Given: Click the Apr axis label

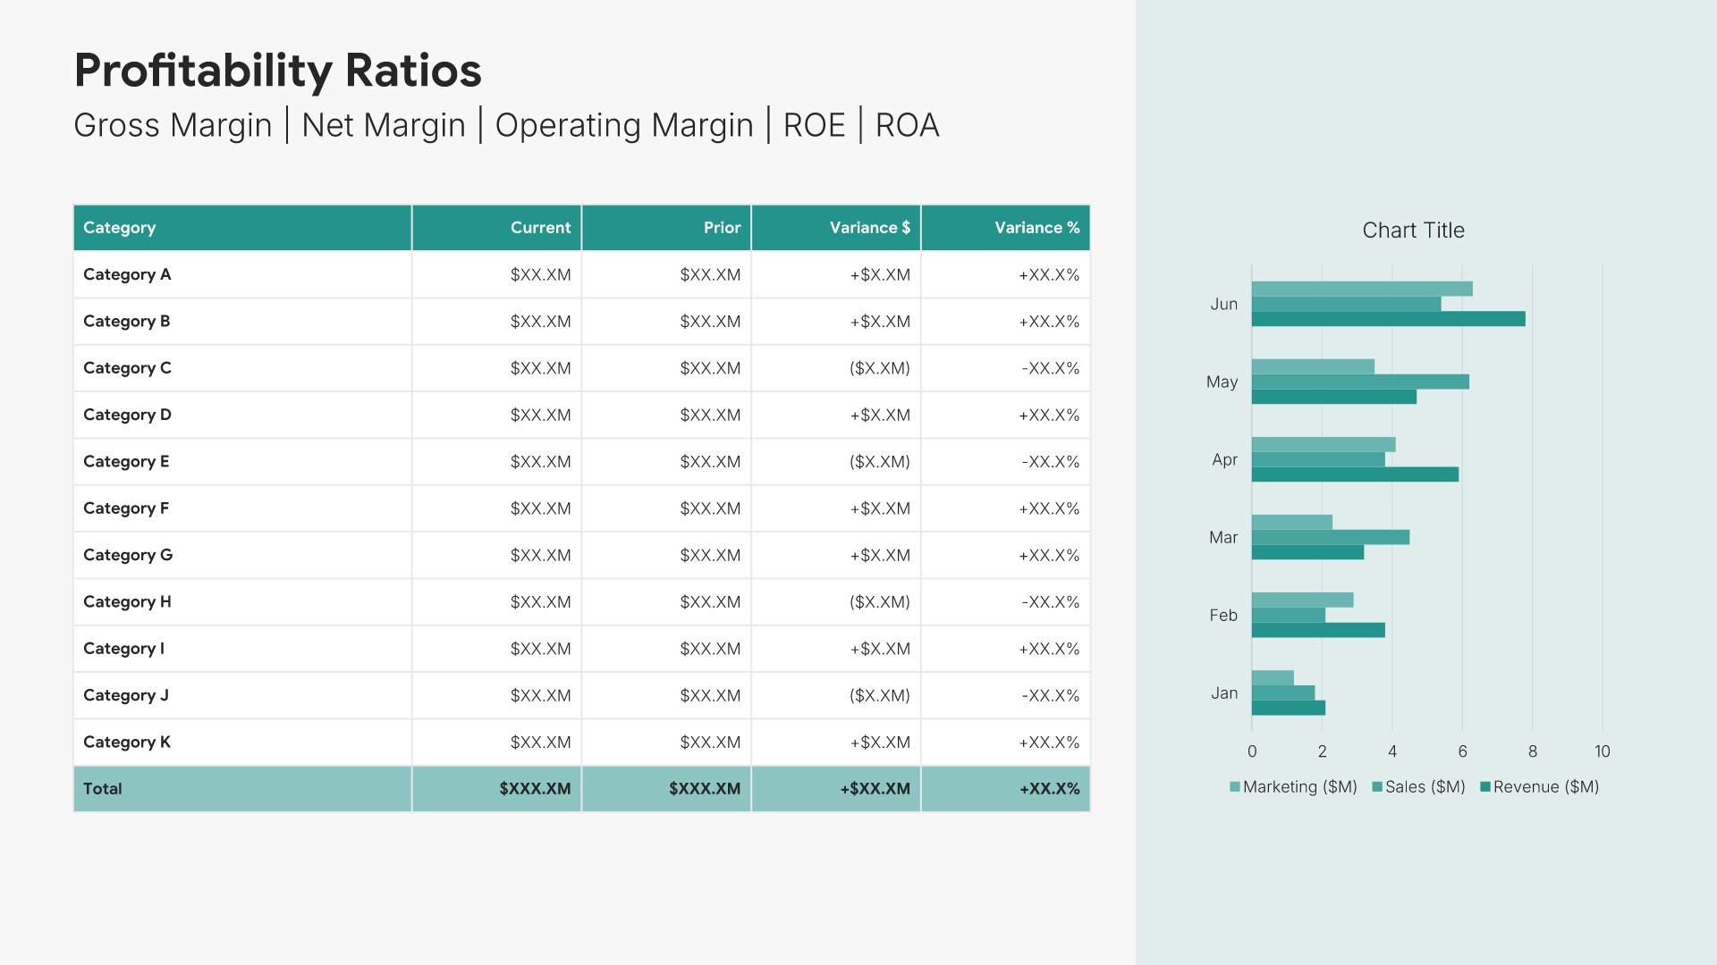Looking at the screenshot, I should click(x=1224, y=460).
